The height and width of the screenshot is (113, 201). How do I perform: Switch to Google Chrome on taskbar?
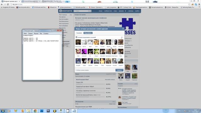(35, 111)
